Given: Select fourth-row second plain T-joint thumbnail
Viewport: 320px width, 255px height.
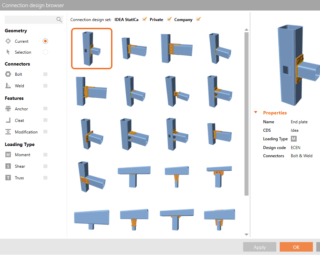Looking at the screenshot, I should click(134, 177).
